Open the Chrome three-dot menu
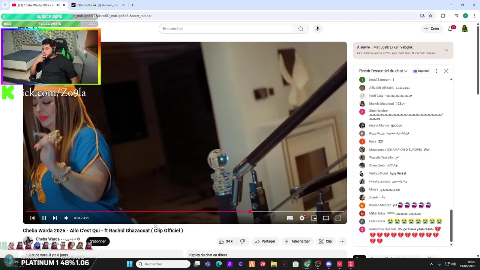Viewport: 480px width, 270px height. click(x=474, y=16)
